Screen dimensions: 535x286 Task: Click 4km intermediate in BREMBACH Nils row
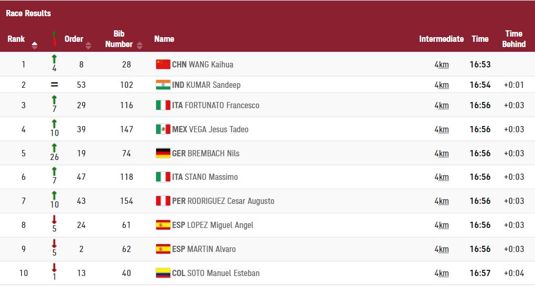click(x=441, y=153)
